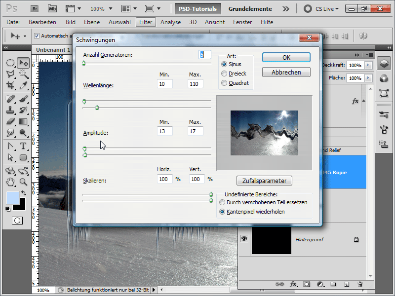Open the Layers panel dock icon
This screenshot has width=395, height=296.
tap(384, 63)
